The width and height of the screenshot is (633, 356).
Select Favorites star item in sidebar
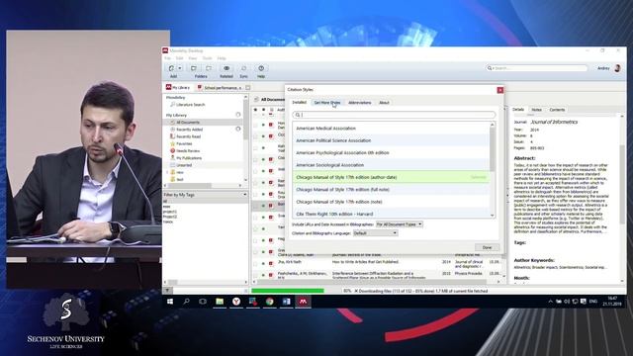[x=184, y=143]
